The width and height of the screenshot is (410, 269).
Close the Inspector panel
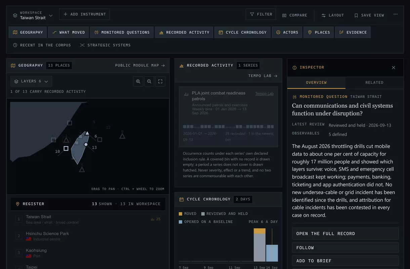(394, 68)
